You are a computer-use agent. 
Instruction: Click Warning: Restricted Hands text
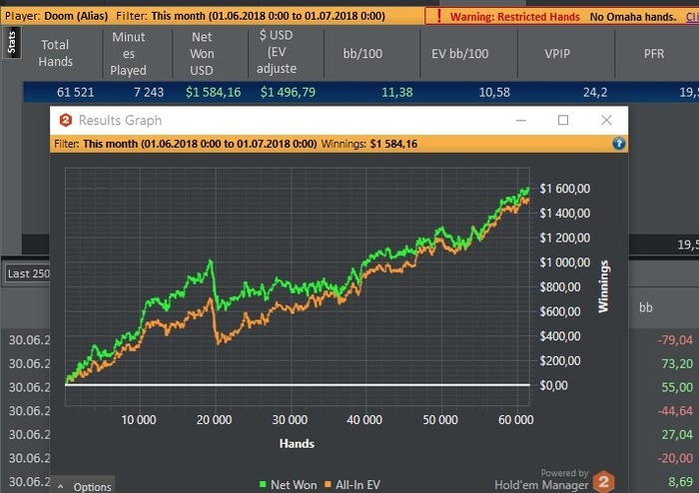point(515,17)
